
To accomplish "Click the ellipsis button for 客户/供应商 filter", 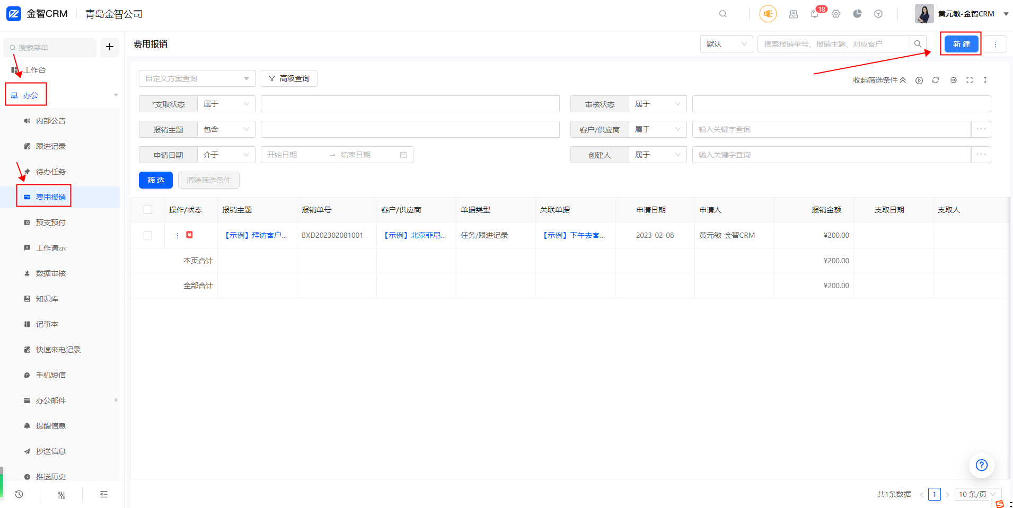I will tap(981, 129).
